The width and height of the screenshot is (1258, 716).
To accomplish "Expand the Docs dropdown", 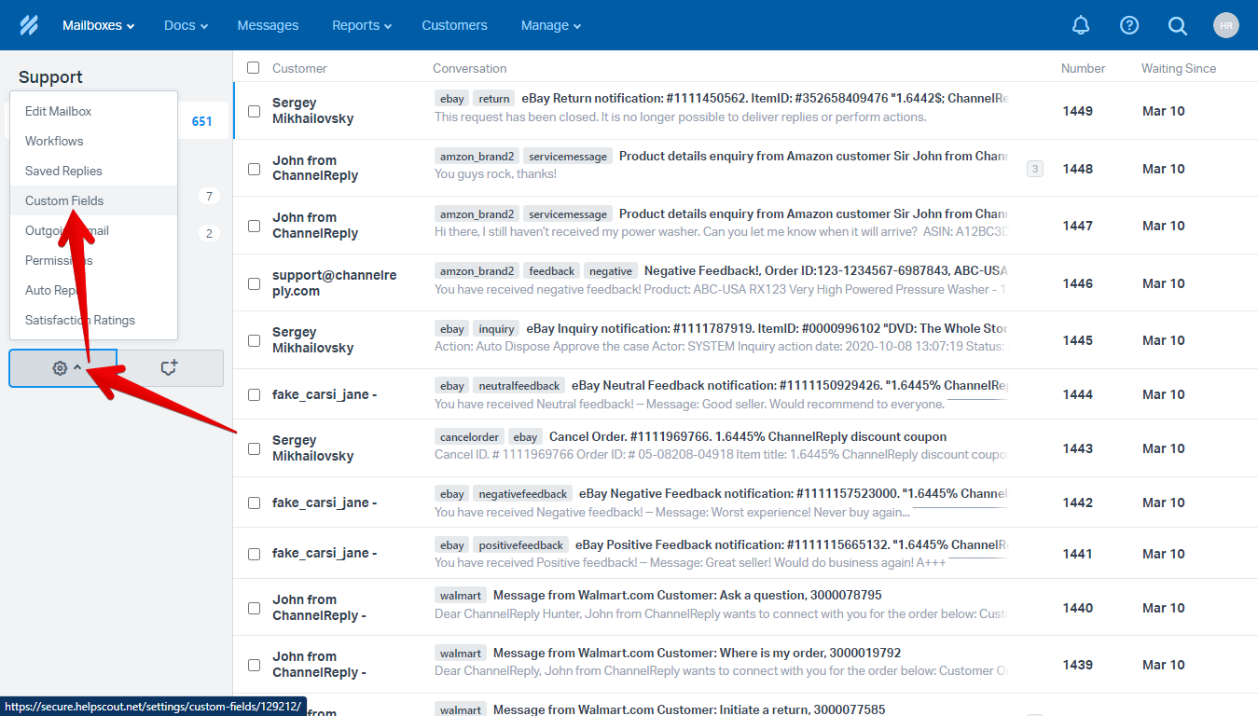I will point(186,25).
